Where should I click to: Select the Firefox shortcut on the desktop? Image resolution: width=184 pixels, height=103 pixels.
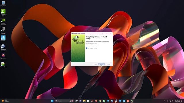tap(3, 56)
